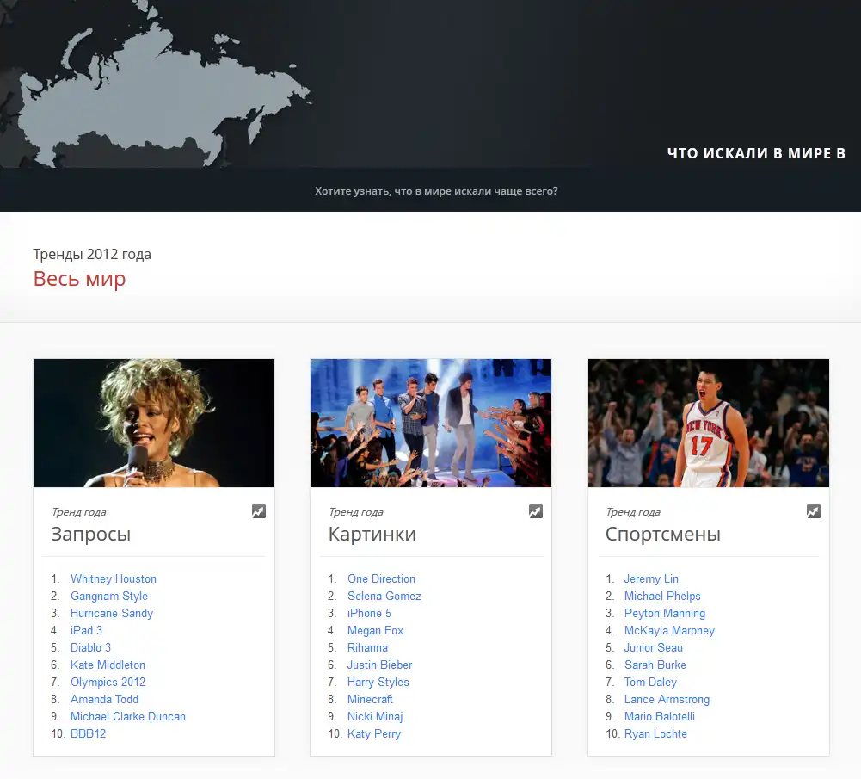Click the Запросы category heading
861x779 pixels.
(91, 534)
